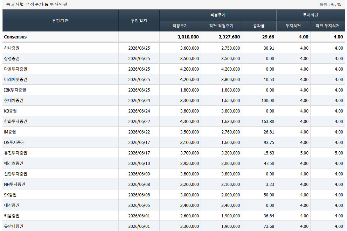
Task: Click the 직전 적정주가 sub-header
Action: coord(221,26)
